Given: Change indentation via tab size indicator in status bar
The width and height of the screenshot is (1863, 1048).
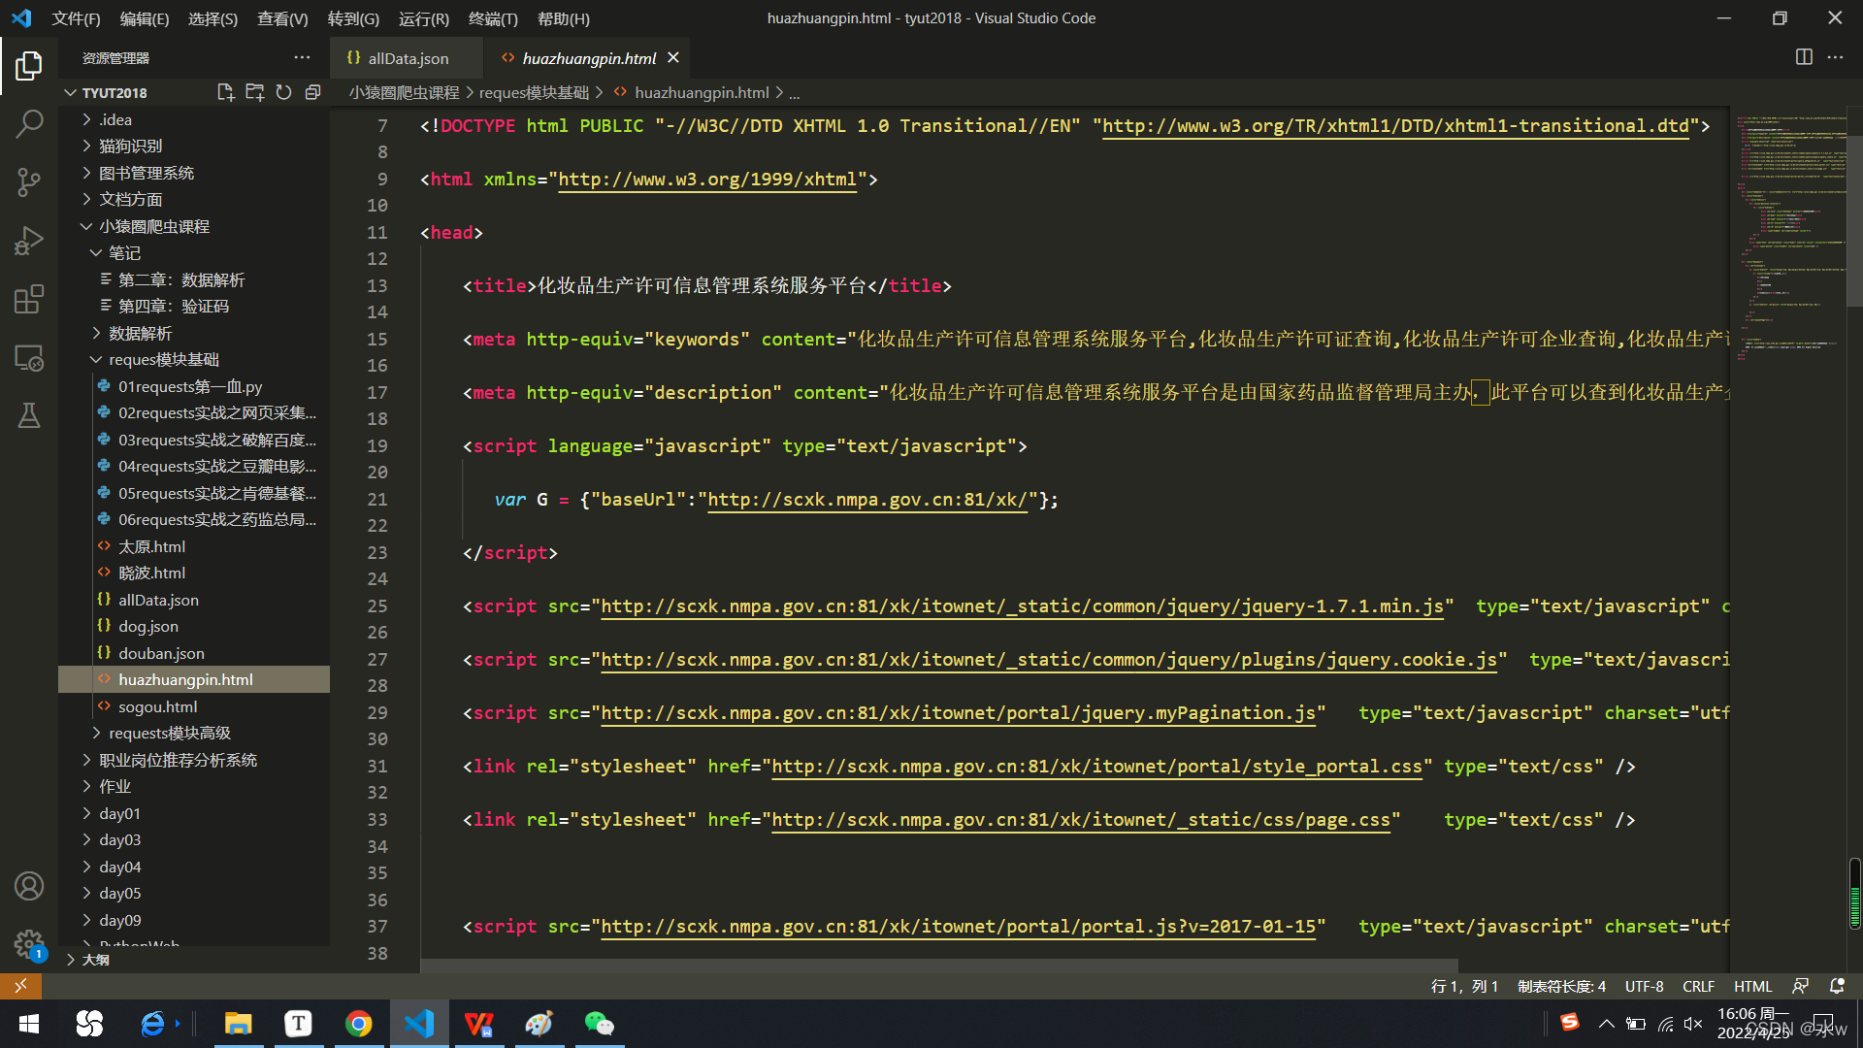Looking at the screenshot, I should point(1561,986).
